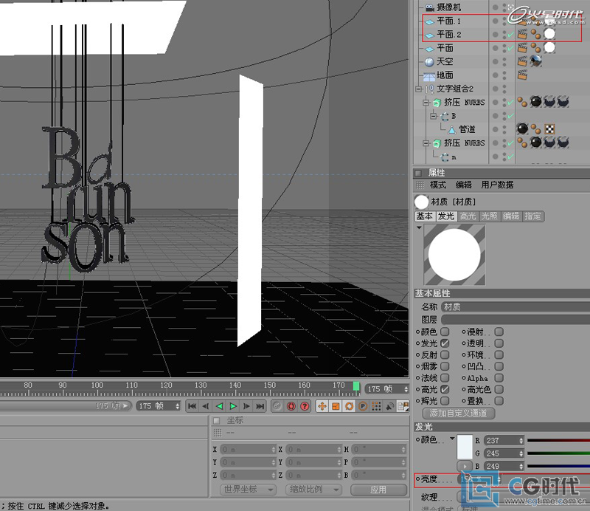Select the sky texture tag on 天空

pos(536,61)
